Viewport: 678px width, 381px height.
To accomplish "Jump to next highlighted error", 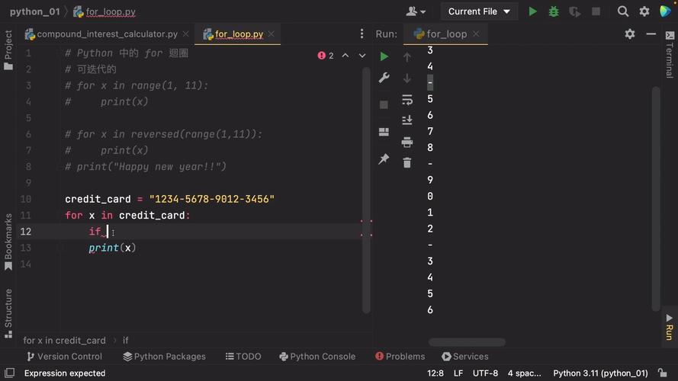I will point(362,56).
